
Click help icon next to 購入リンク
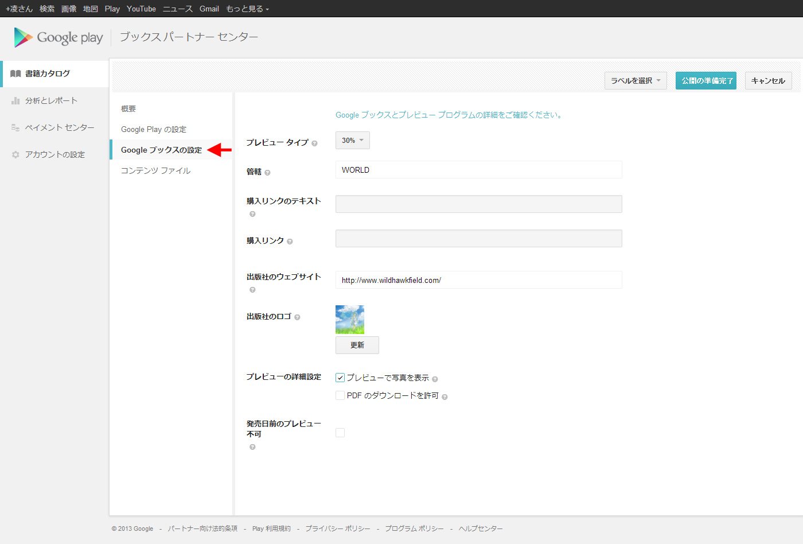pos(290,242)
